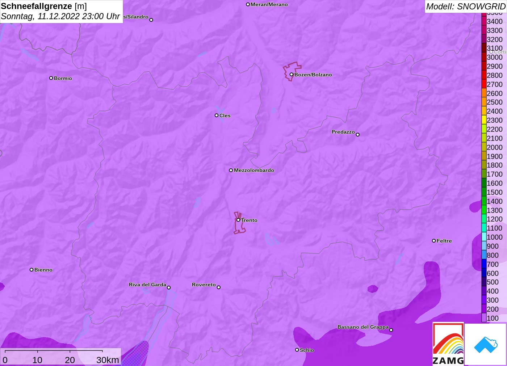Click the "30km" scale bar label
Viewport: 507px width, 366px height.
(108, 360)
